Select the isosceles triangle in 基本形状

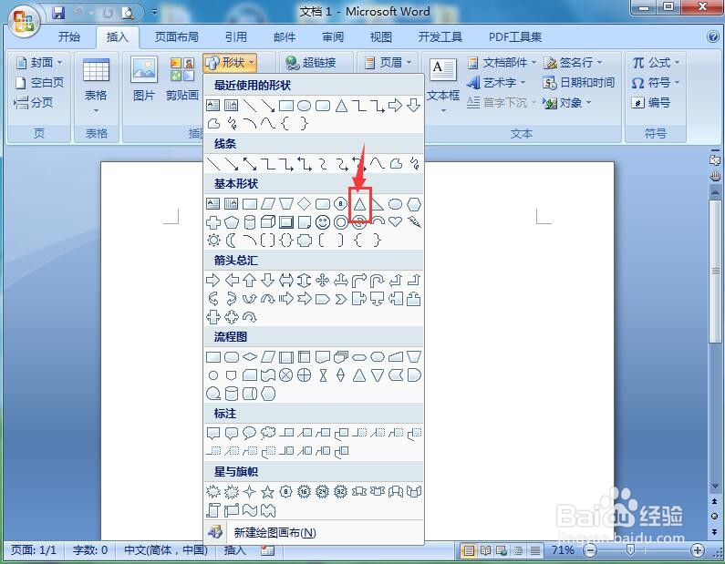[359, 204]
